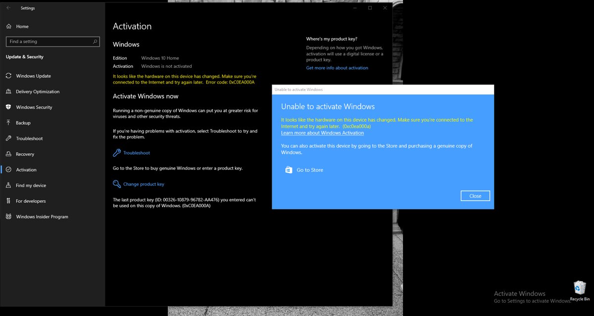
Task: Close the Settings window
Action: point(385,8)
